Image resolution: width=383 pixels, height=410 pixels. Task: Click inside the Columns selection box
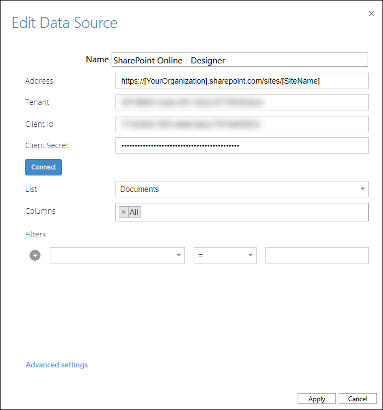tap(242, 212)
